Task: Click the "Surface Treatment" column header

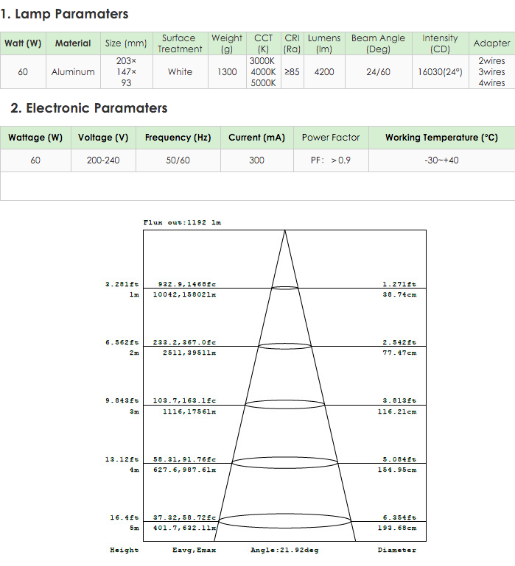Action: pos(179,43)
